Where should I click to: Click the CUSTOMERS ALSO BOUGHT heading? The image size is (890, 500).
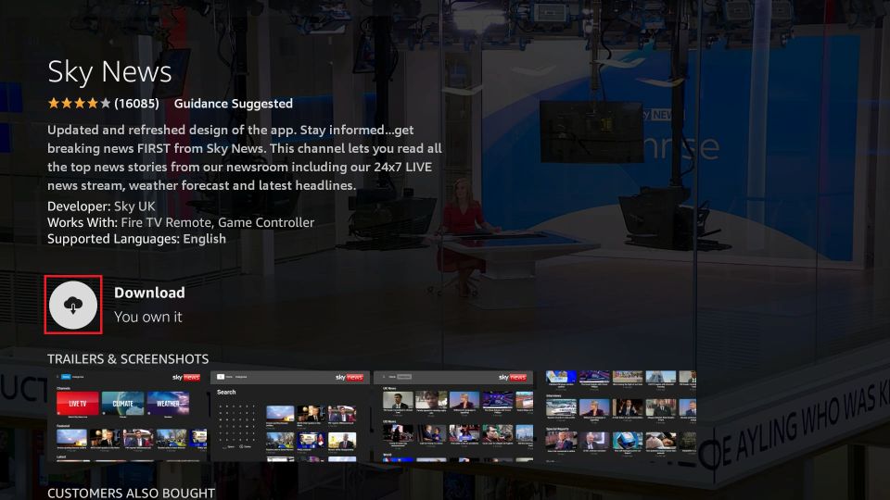[131, 494]
